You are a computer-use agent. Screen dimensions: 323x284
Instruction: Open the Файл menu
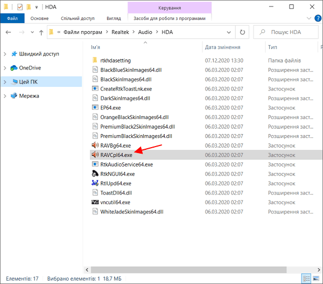(x=12, y=18)
